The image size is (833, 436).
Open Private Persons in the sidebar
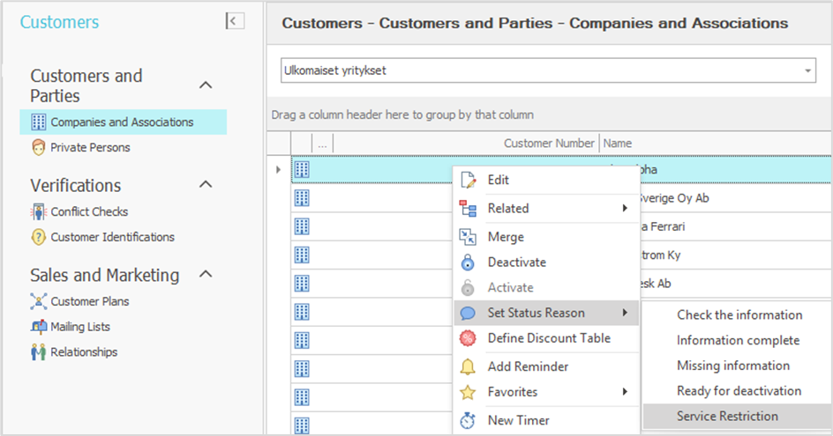click(90, 148)
